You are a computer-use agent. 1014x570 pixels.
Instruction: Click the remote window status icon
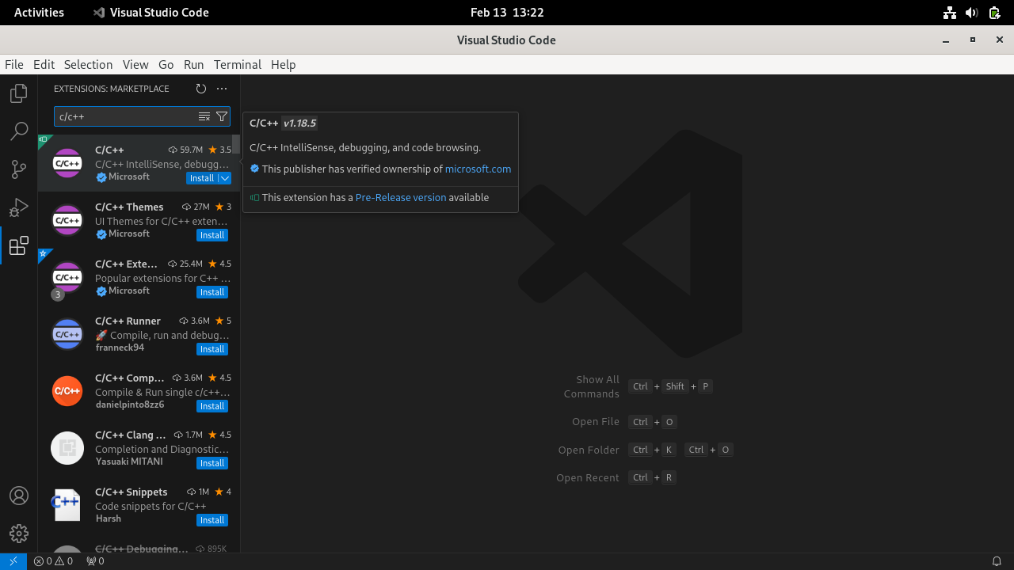pyautogui.click(x=13, y=561)
